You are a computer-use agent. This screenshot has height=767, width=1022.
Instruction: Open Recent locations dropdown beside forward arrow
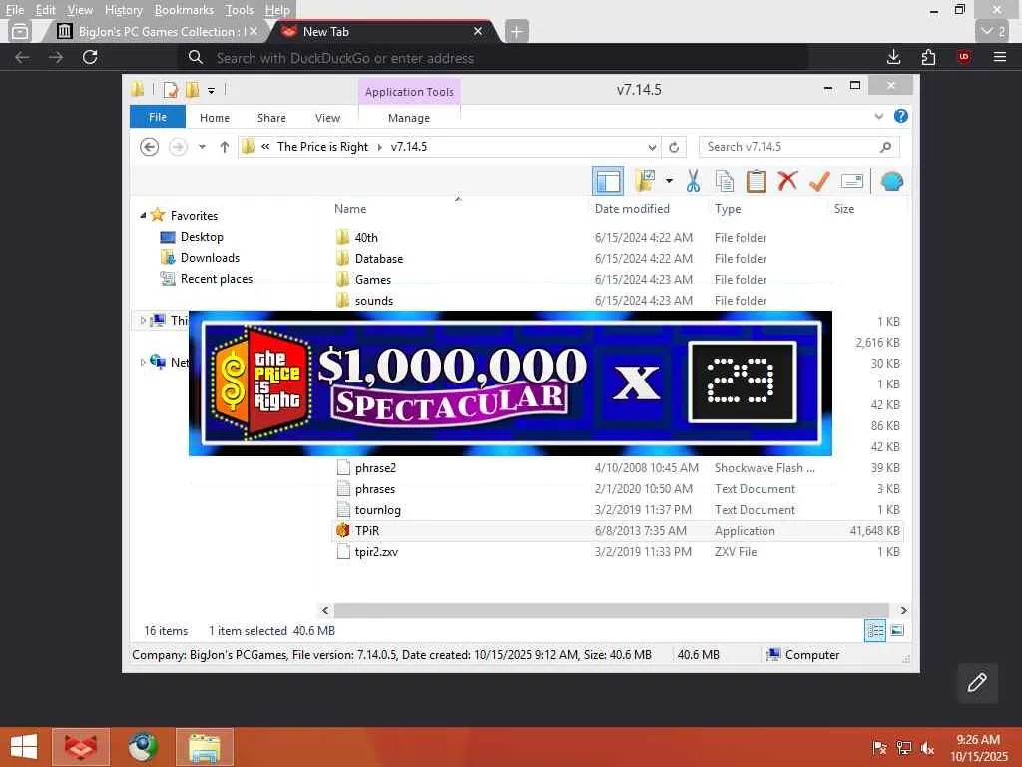point(202,147)
